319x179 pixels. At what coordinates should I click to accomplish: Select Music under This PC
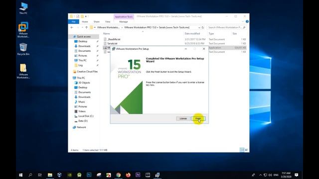click(82, 101)
